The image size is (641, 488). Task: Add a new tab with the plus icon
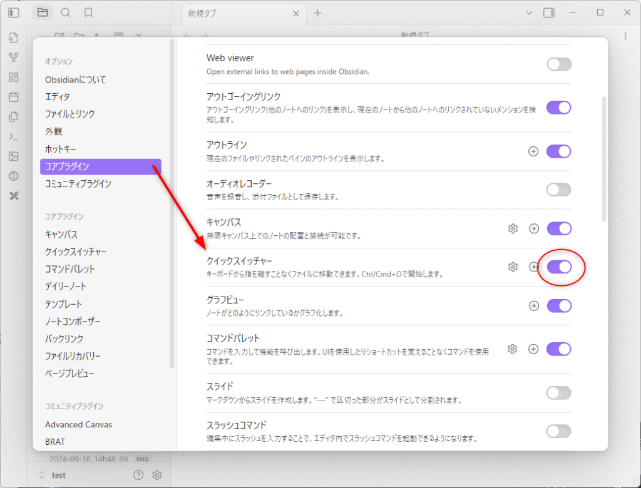click(317, 13)
